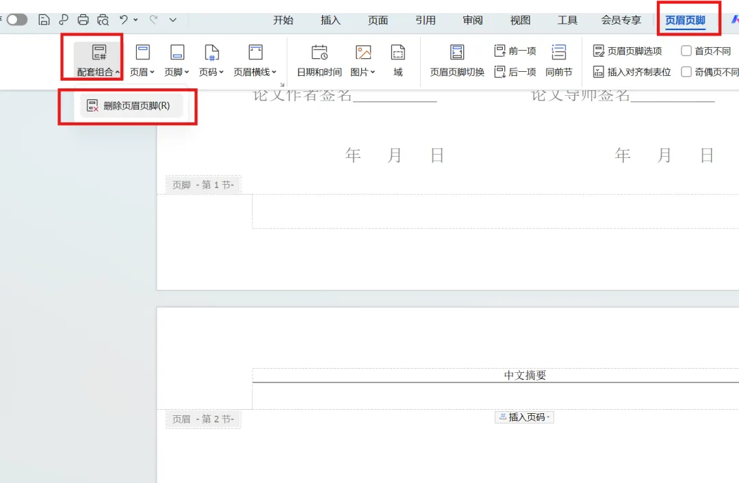Open the 页面 tab
Viewport: 739px width, 483px height.
[x=378, y=20]
